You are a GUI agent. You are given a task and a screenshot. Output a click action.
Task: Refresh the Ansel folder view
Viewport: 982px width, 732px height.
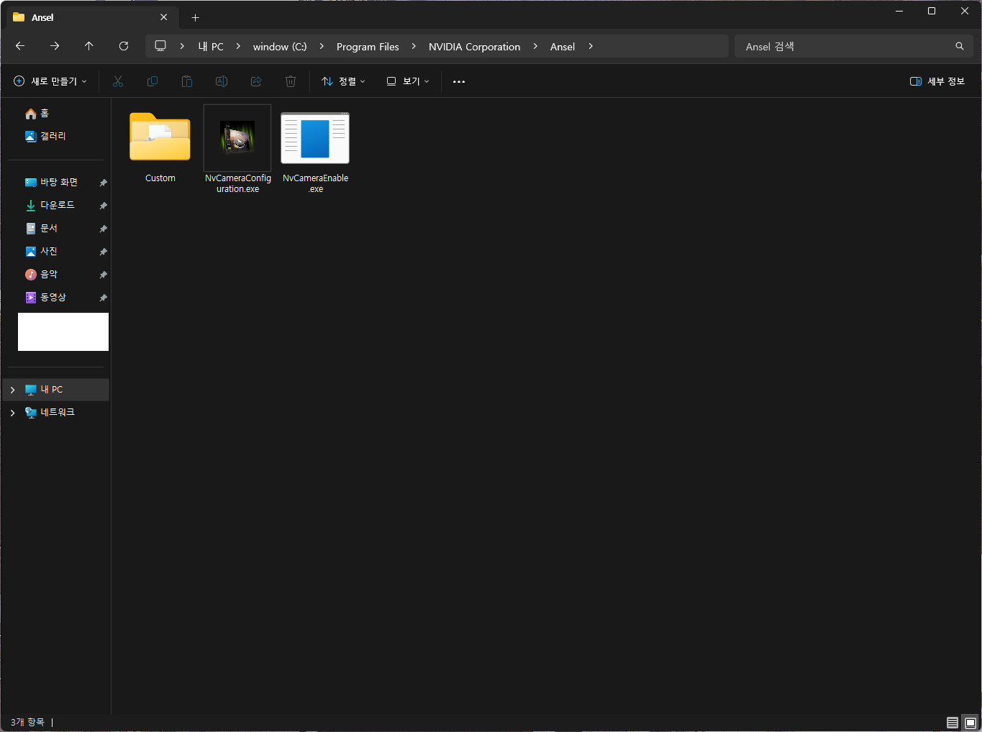coord(124,46)
